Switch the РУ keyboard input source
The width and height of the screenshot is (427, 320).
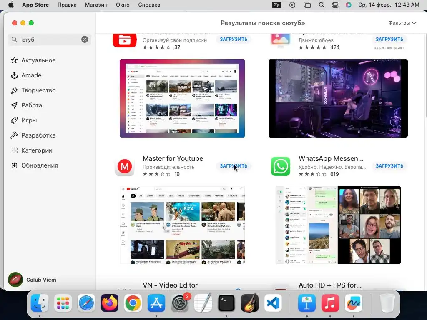[276, 5]
